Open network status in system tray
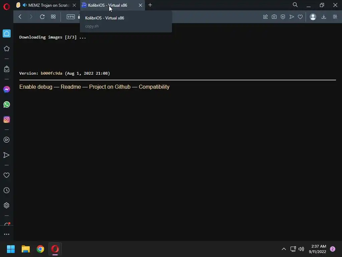Image resolution: width=342 pixels, height=257 pixels. point(293,249)
